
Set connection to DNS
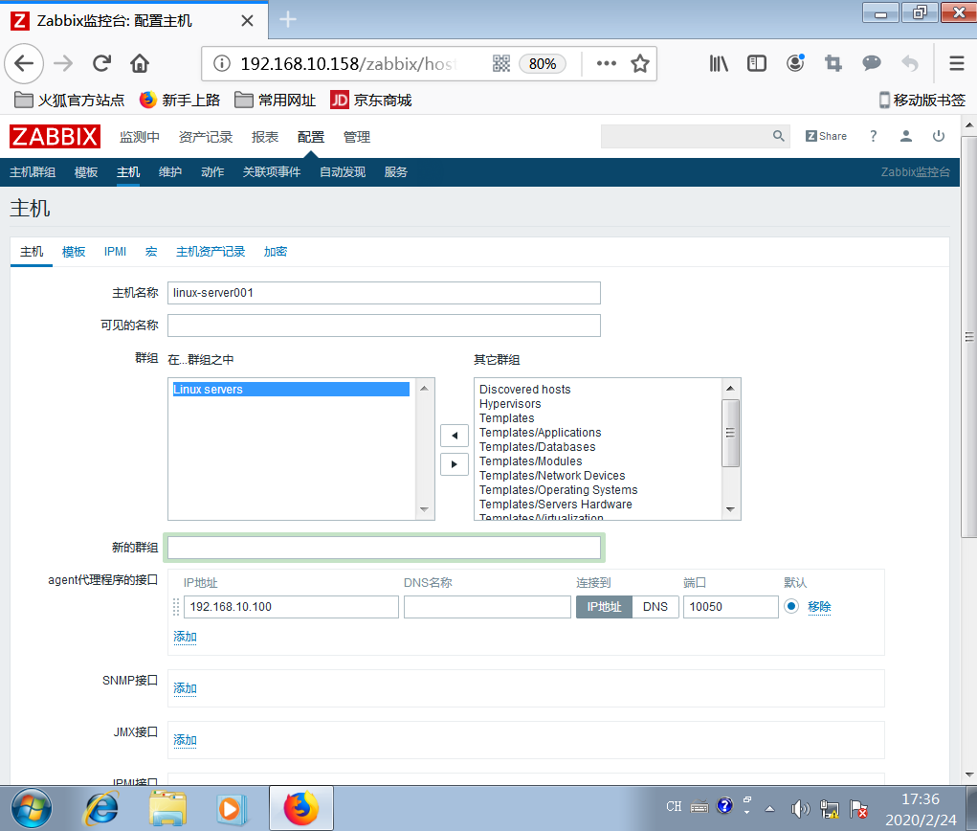(655, 607)
